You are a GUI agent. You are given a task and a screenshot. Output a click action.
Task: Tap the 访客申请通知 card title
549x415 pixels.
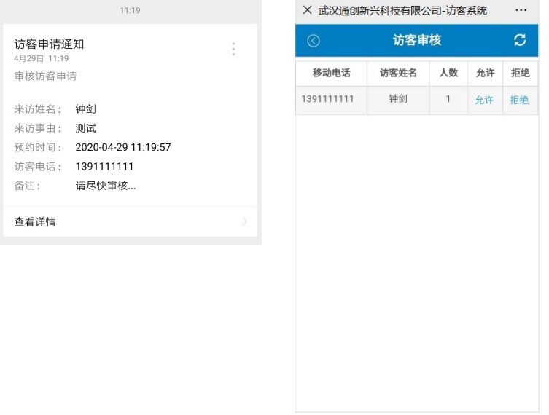[50, 44]
